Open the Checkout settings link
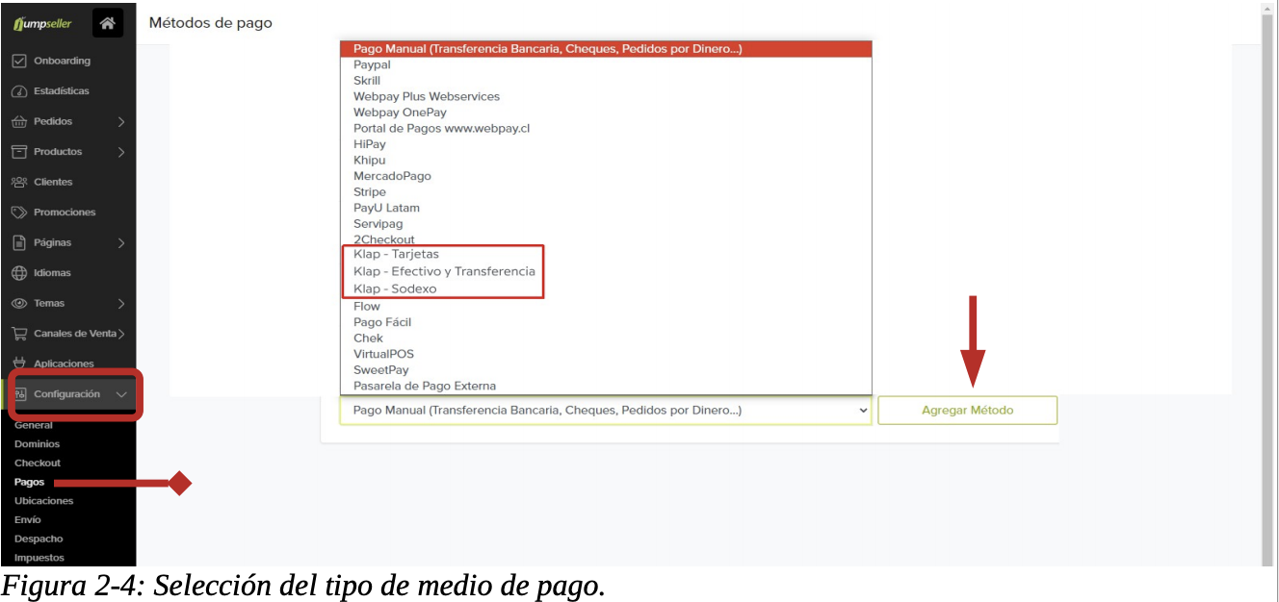Viewport: 1279px width, 602px height. click(38, 463)
